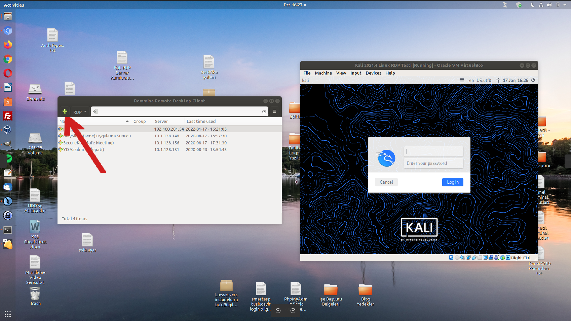Open the RDP protocol dropdown in Remmina
571x321 pixels.
80,112
